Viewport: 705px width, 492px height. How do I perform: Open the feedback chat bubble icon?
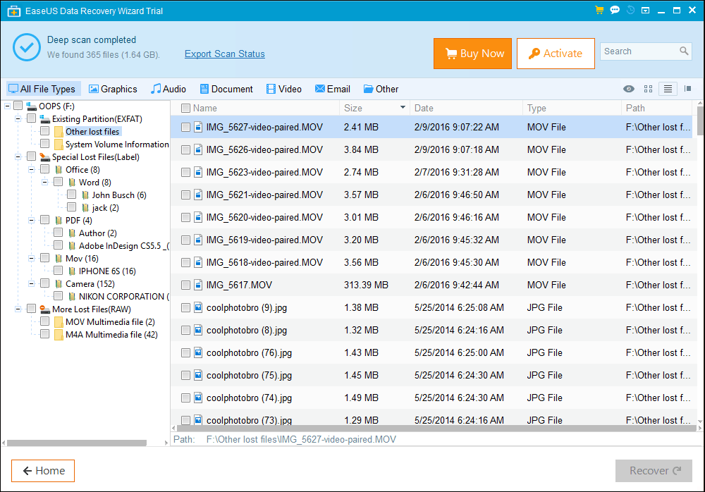pos(615,11)
